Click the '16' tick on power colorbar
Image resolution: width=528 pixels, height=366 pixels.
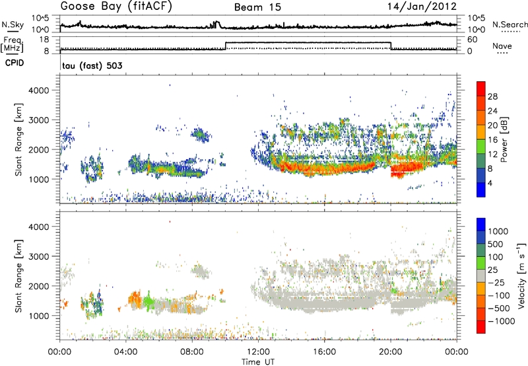[492, 140]
